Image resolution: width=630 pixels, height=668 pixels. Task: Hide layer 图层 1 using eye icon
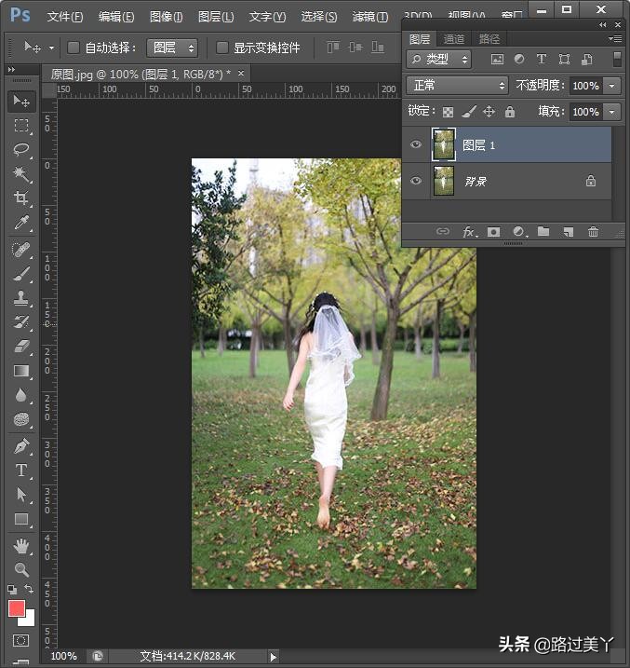pyautogui.click(x=416, y=144)
